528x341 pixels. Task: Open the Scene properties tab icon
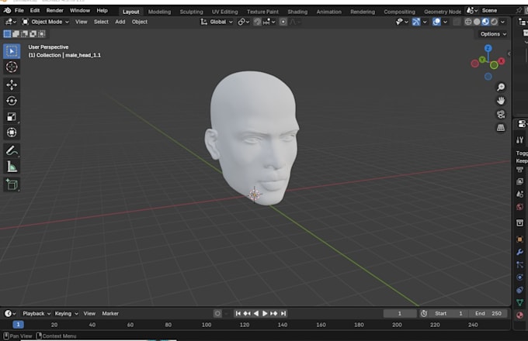pos(520,195)
